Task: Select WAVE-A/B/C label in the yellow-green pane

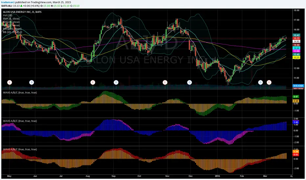Action: [x=20, y=93]
